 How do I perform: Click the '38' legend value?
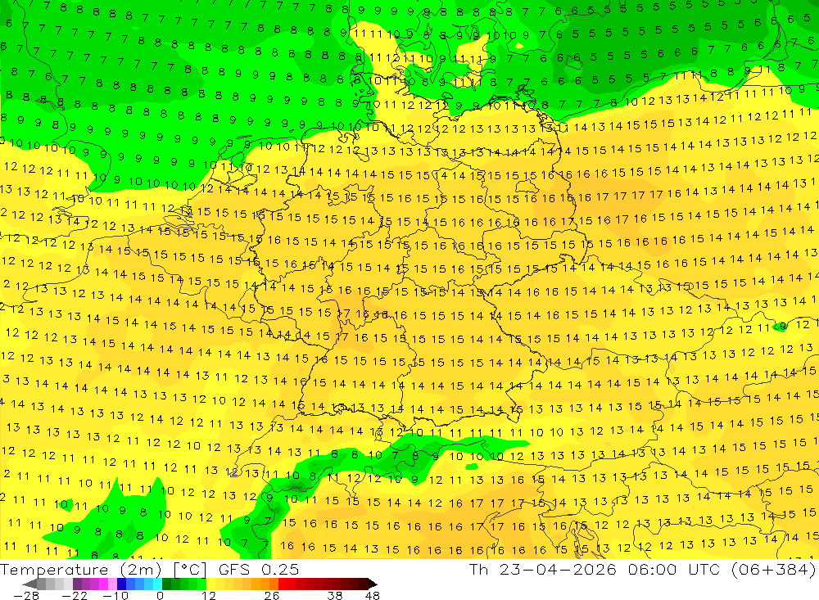coord(335,595)
